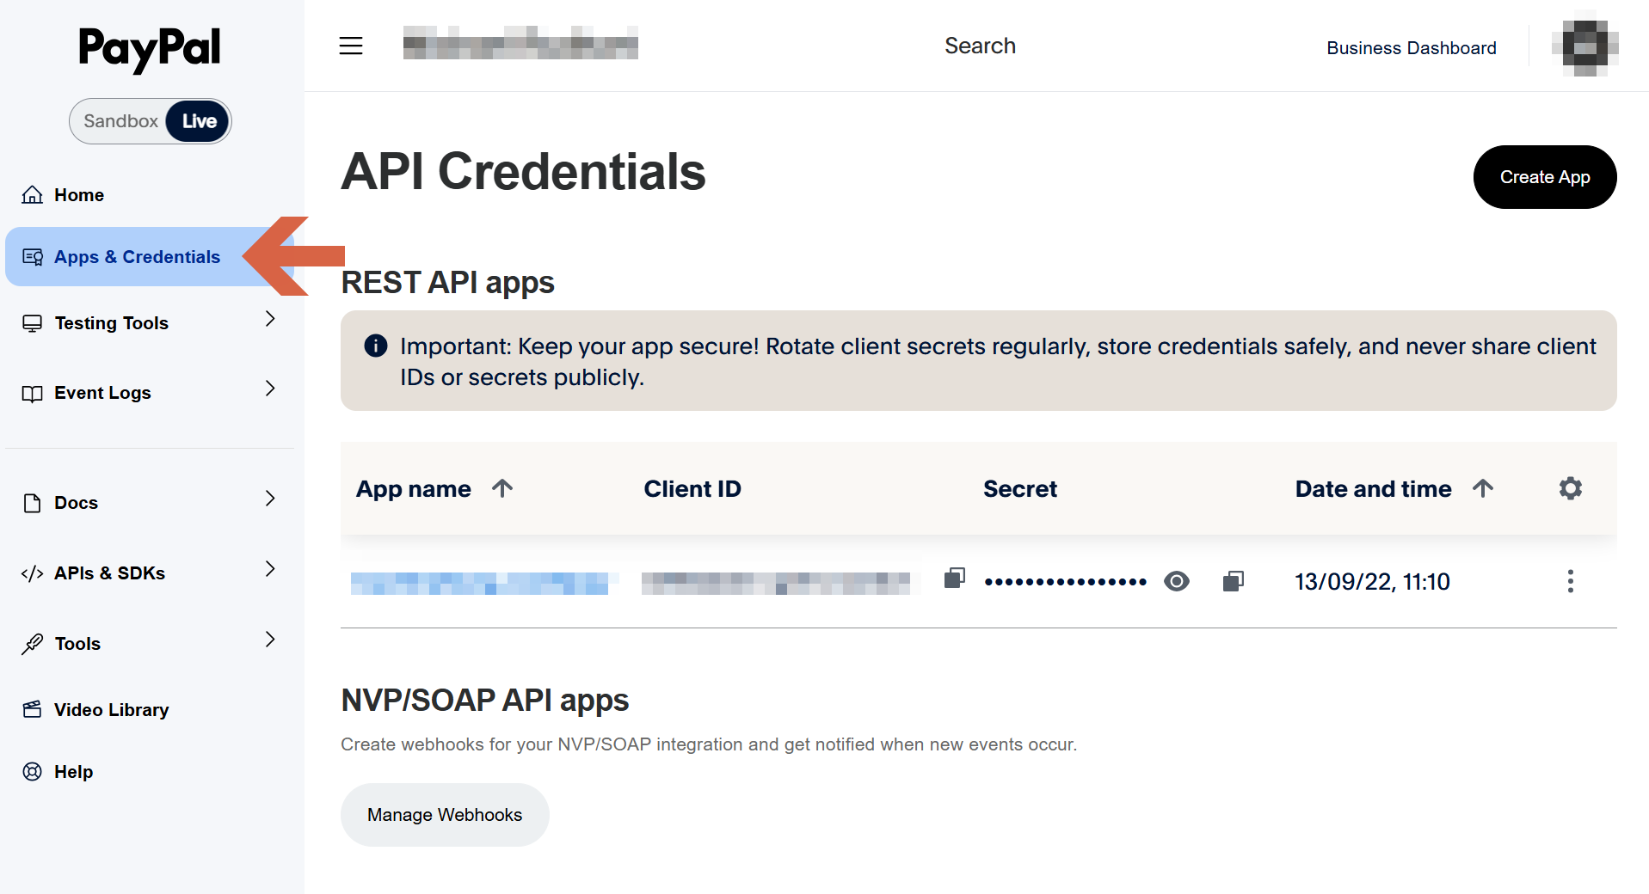Select the Live environment toggle

[x=199, y=121]
